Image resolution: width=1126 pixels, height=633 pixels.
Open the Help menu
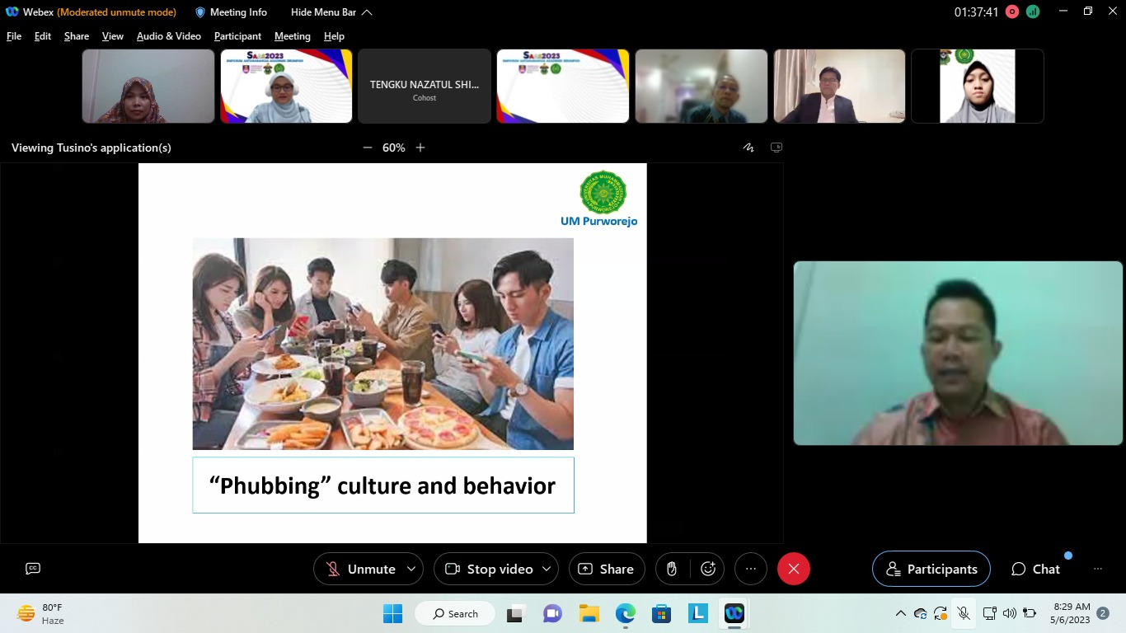[334, 36]
